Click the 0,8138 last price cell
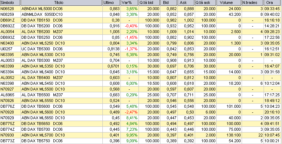Viewport: 282px width, 144px height. click(x=114, y=49)
